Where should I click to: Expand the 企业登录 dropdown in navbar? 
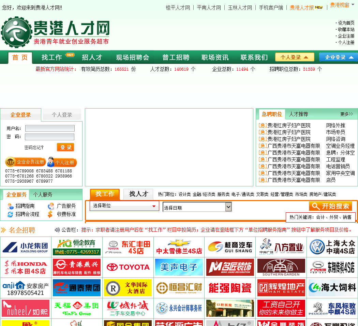pyautogui.click(x=339, y=57)
